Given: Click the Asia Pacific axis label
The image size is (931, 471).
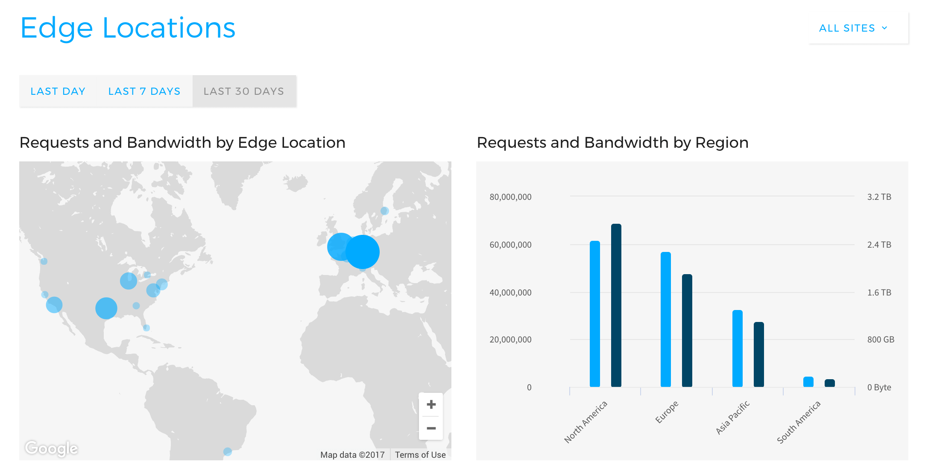Looking at the screenshot, I should point(732,418).
